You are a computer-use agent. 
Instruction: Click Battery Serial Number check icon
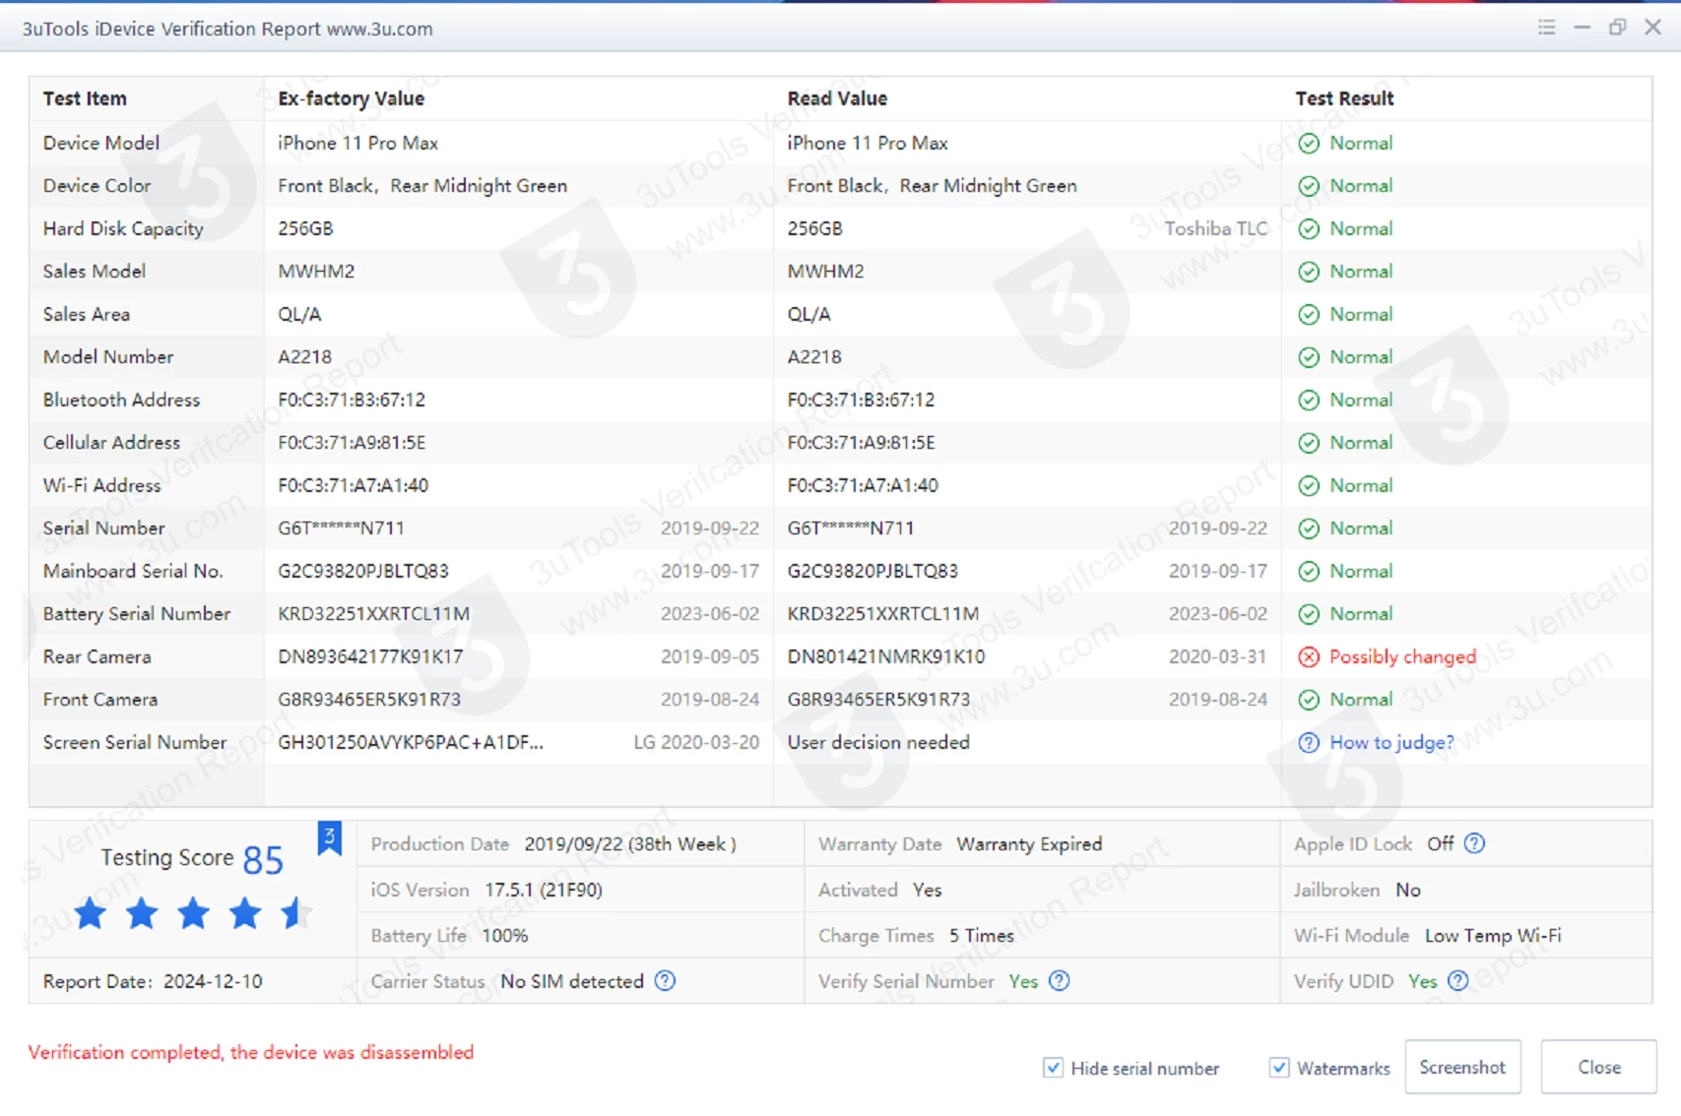point(1309,614)
